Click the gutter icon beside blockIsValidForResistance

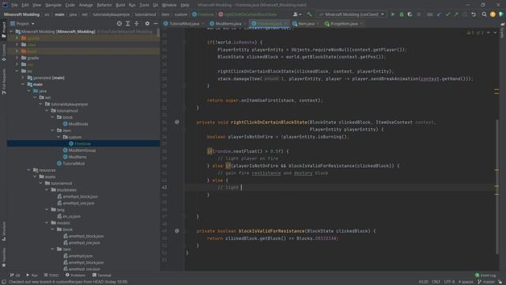[177, 230]
